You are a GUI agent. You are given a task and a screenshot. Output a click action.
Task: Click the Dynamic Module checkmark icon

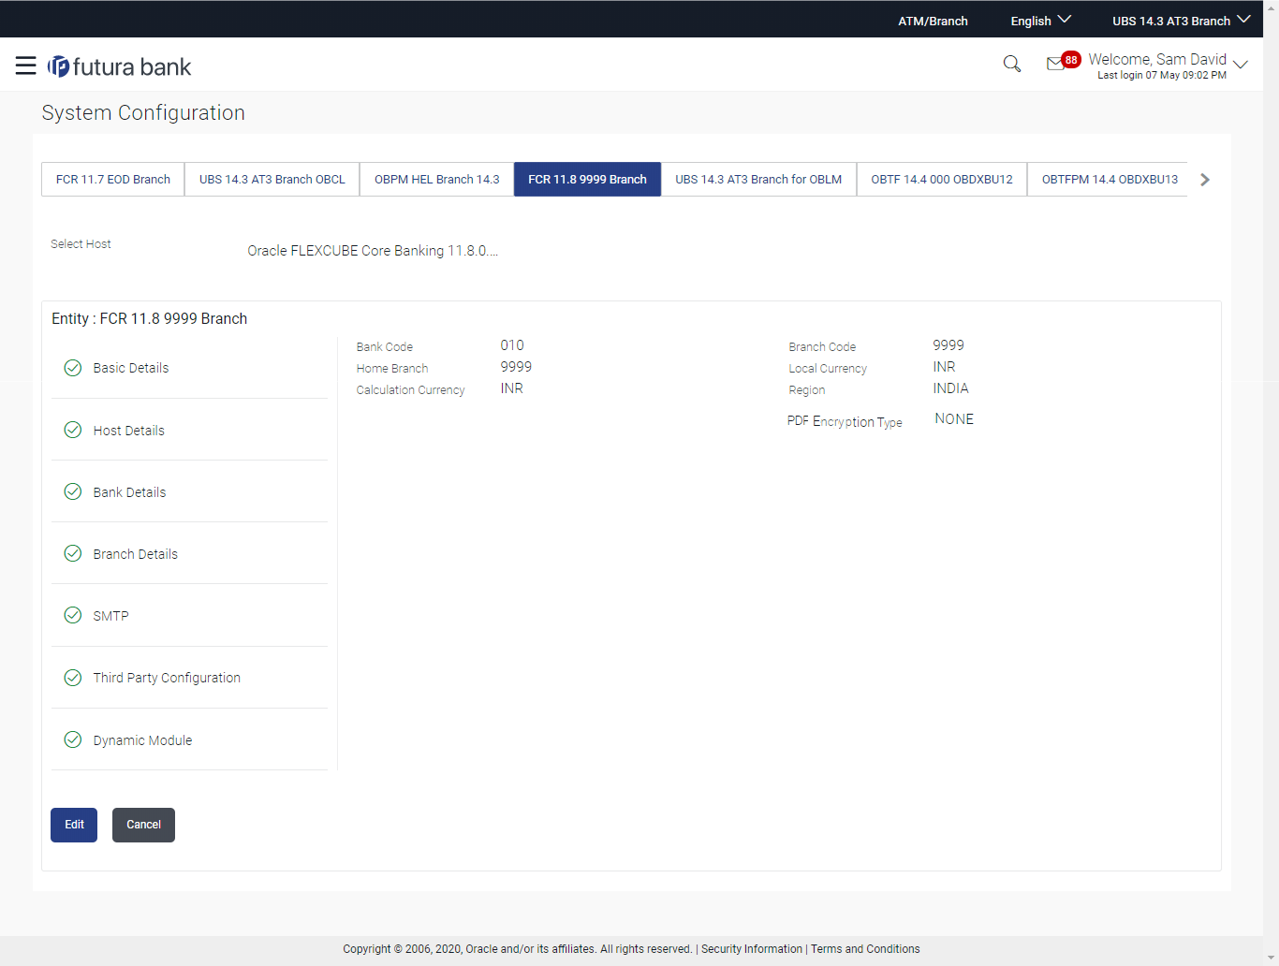point(73,739)
